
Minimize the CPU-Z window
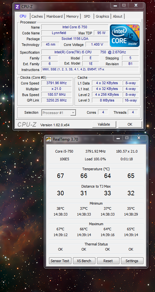click(x=115, y=5)
